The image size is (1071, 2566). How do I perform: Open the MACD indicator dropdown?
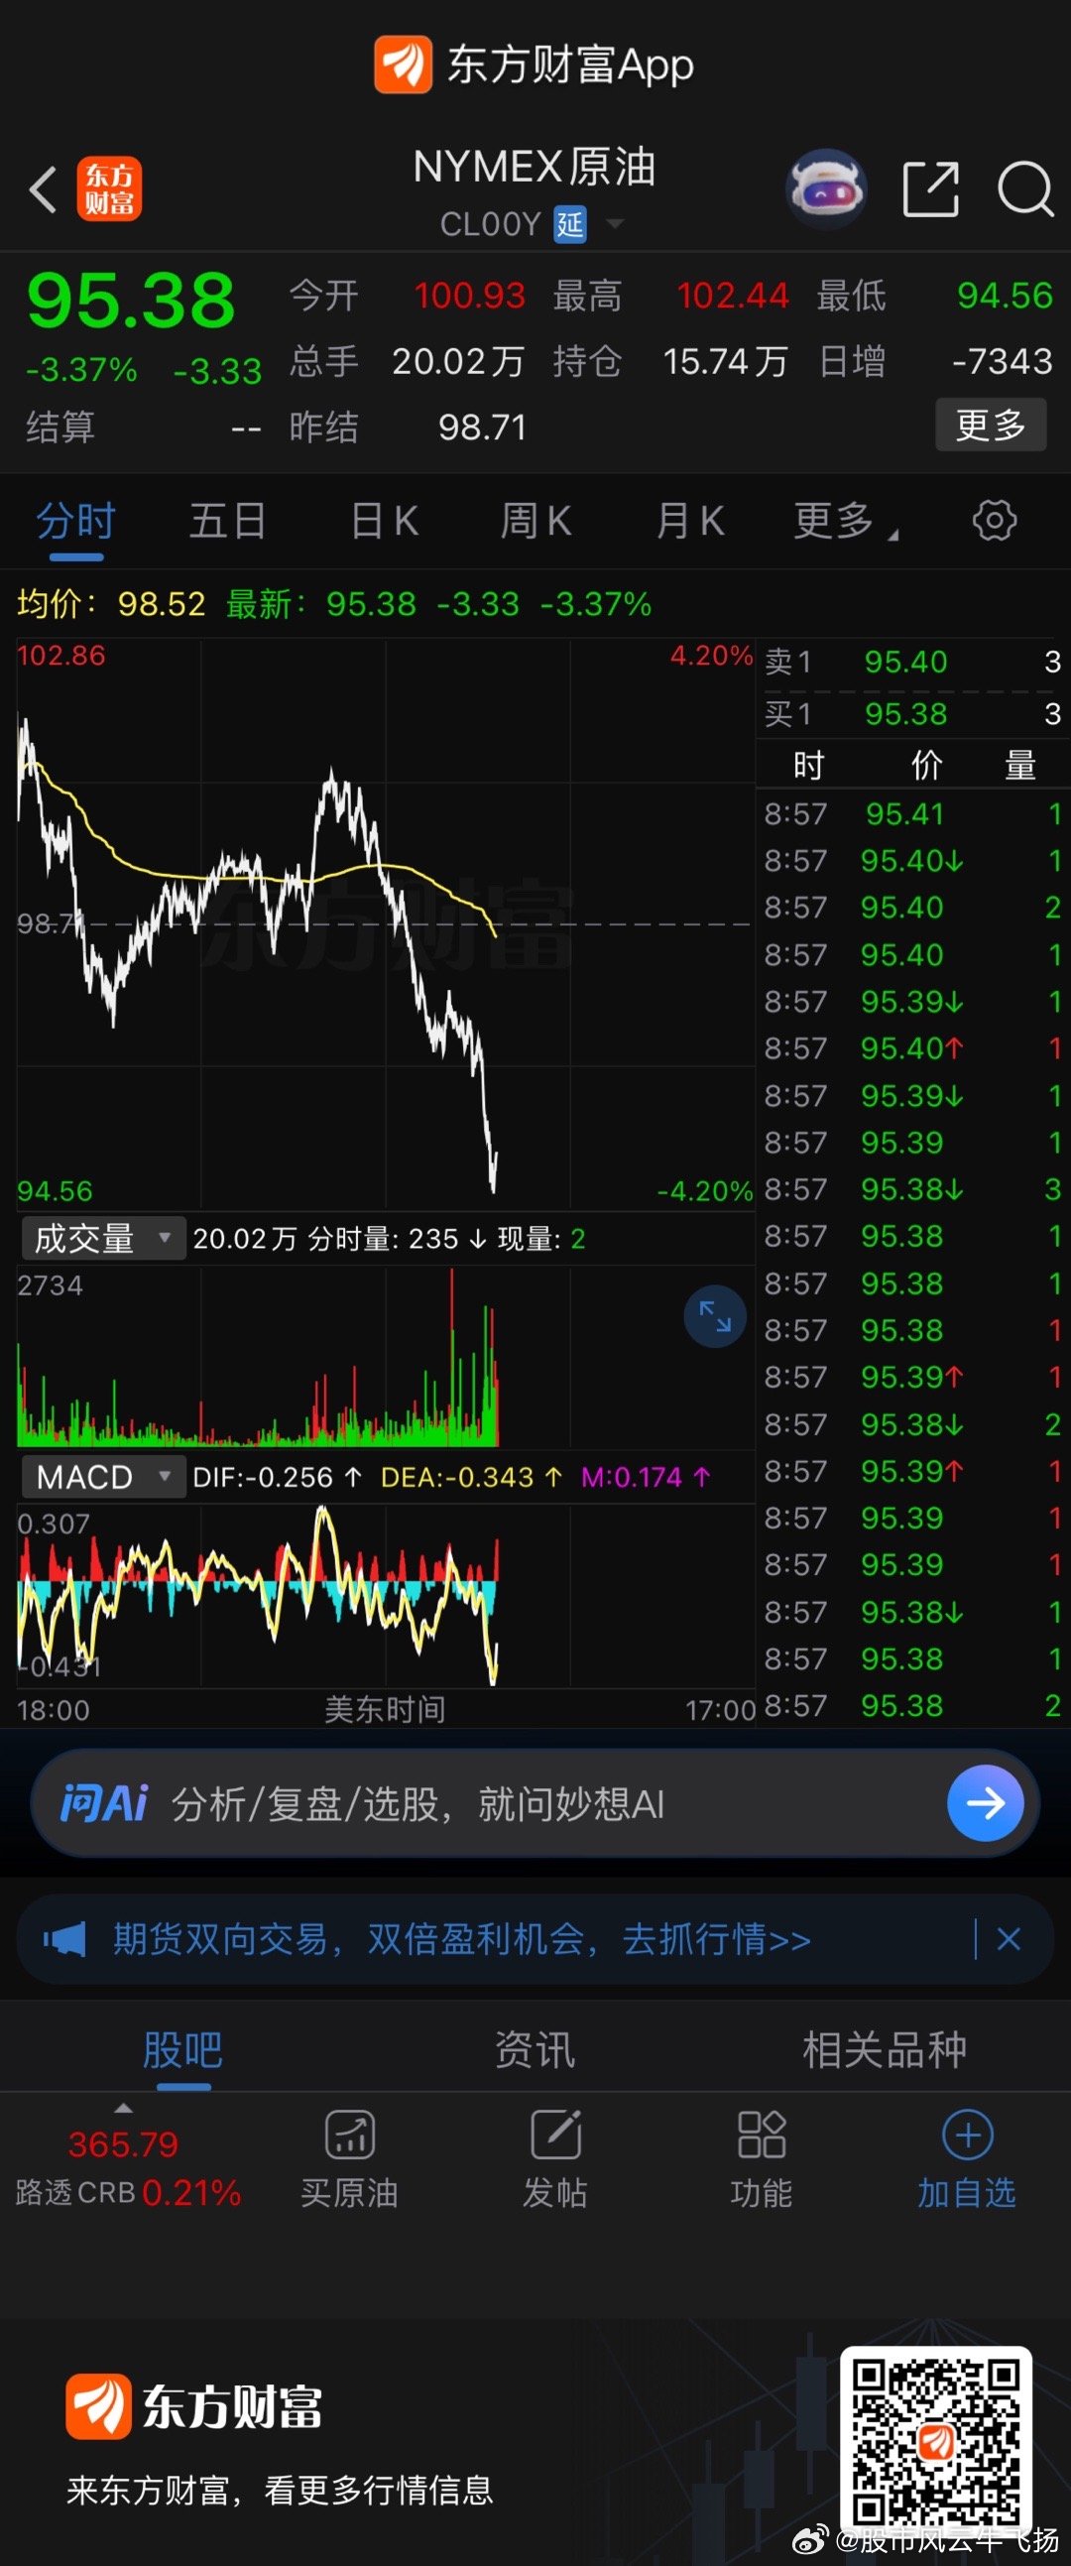[103, 1476]
